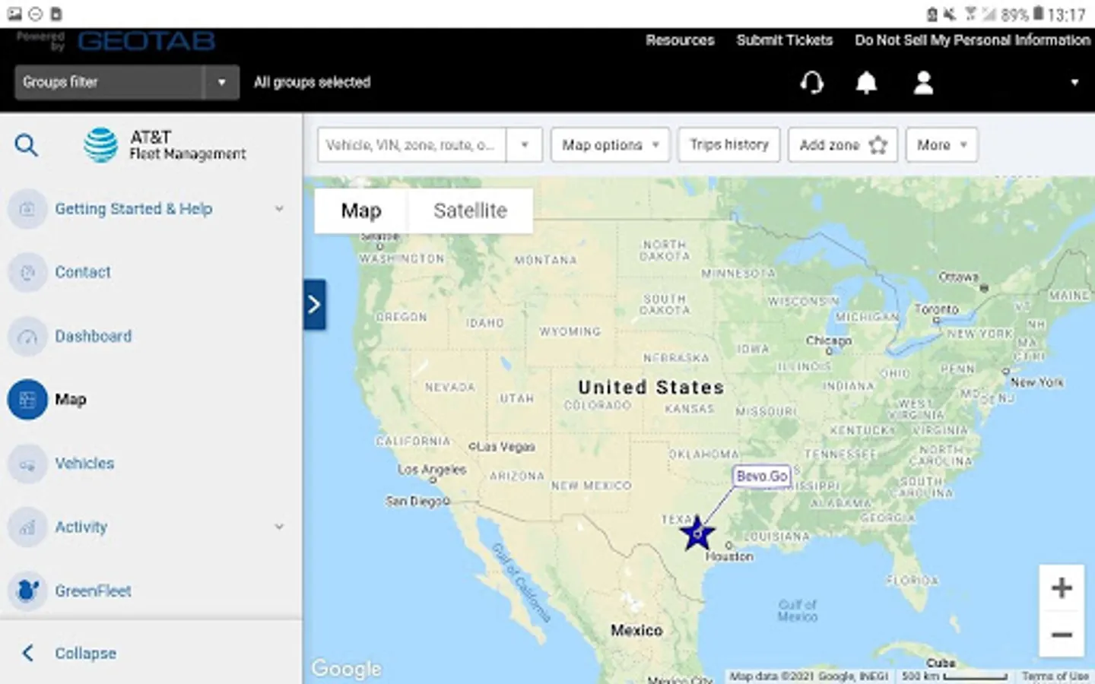Expand the Activity menu chevron

[279, 526]
